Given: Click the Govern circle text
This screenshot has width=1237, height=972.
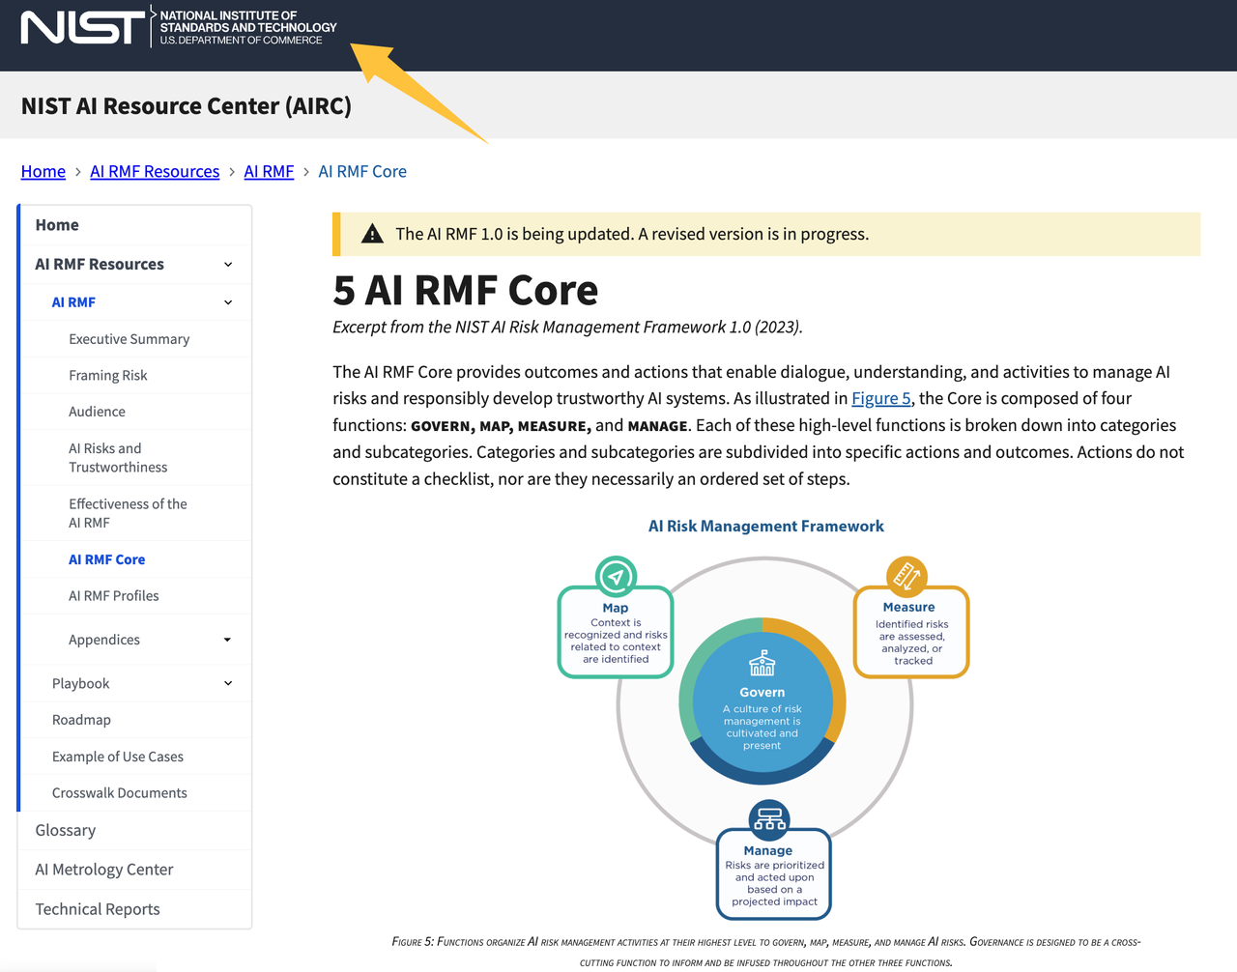Looking at the screenshot, I should pos(762,719).
